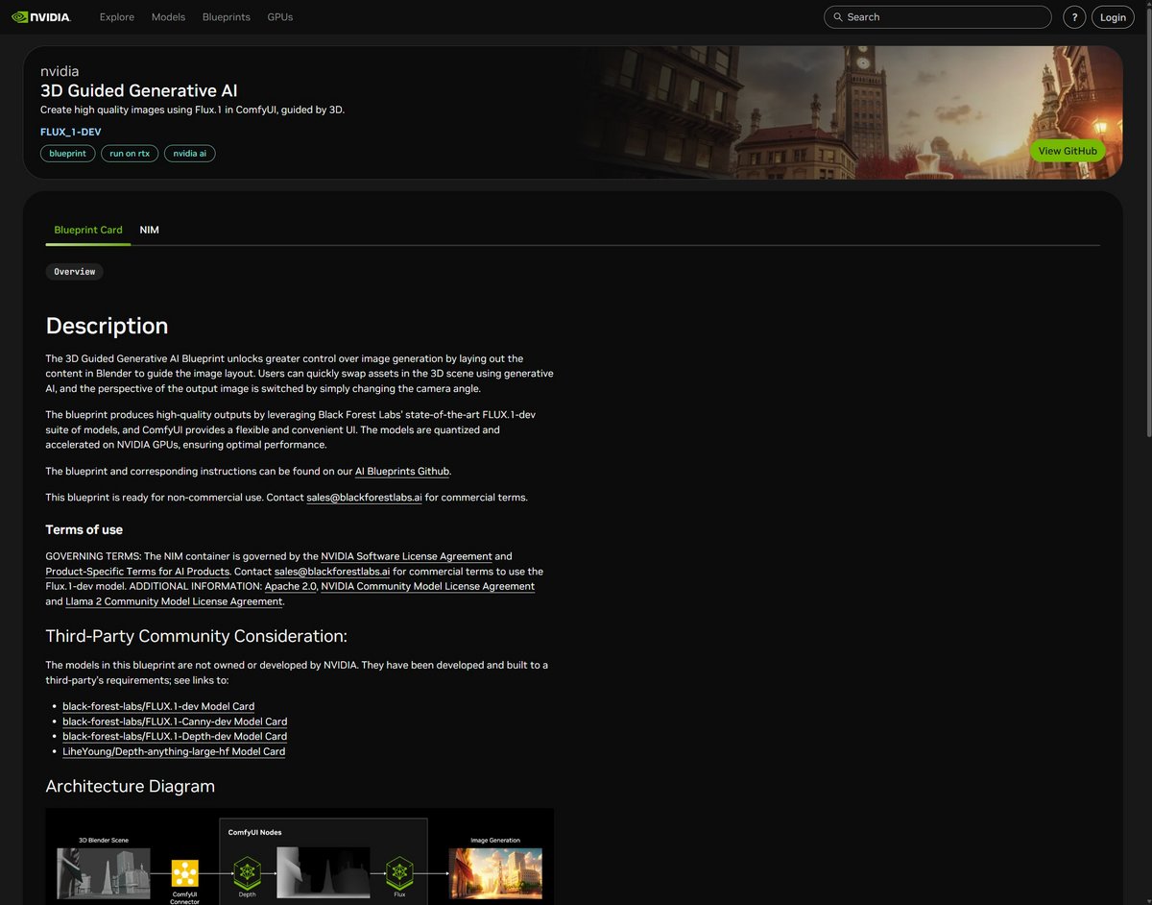Click the Terms of use heading

point(84,529)
